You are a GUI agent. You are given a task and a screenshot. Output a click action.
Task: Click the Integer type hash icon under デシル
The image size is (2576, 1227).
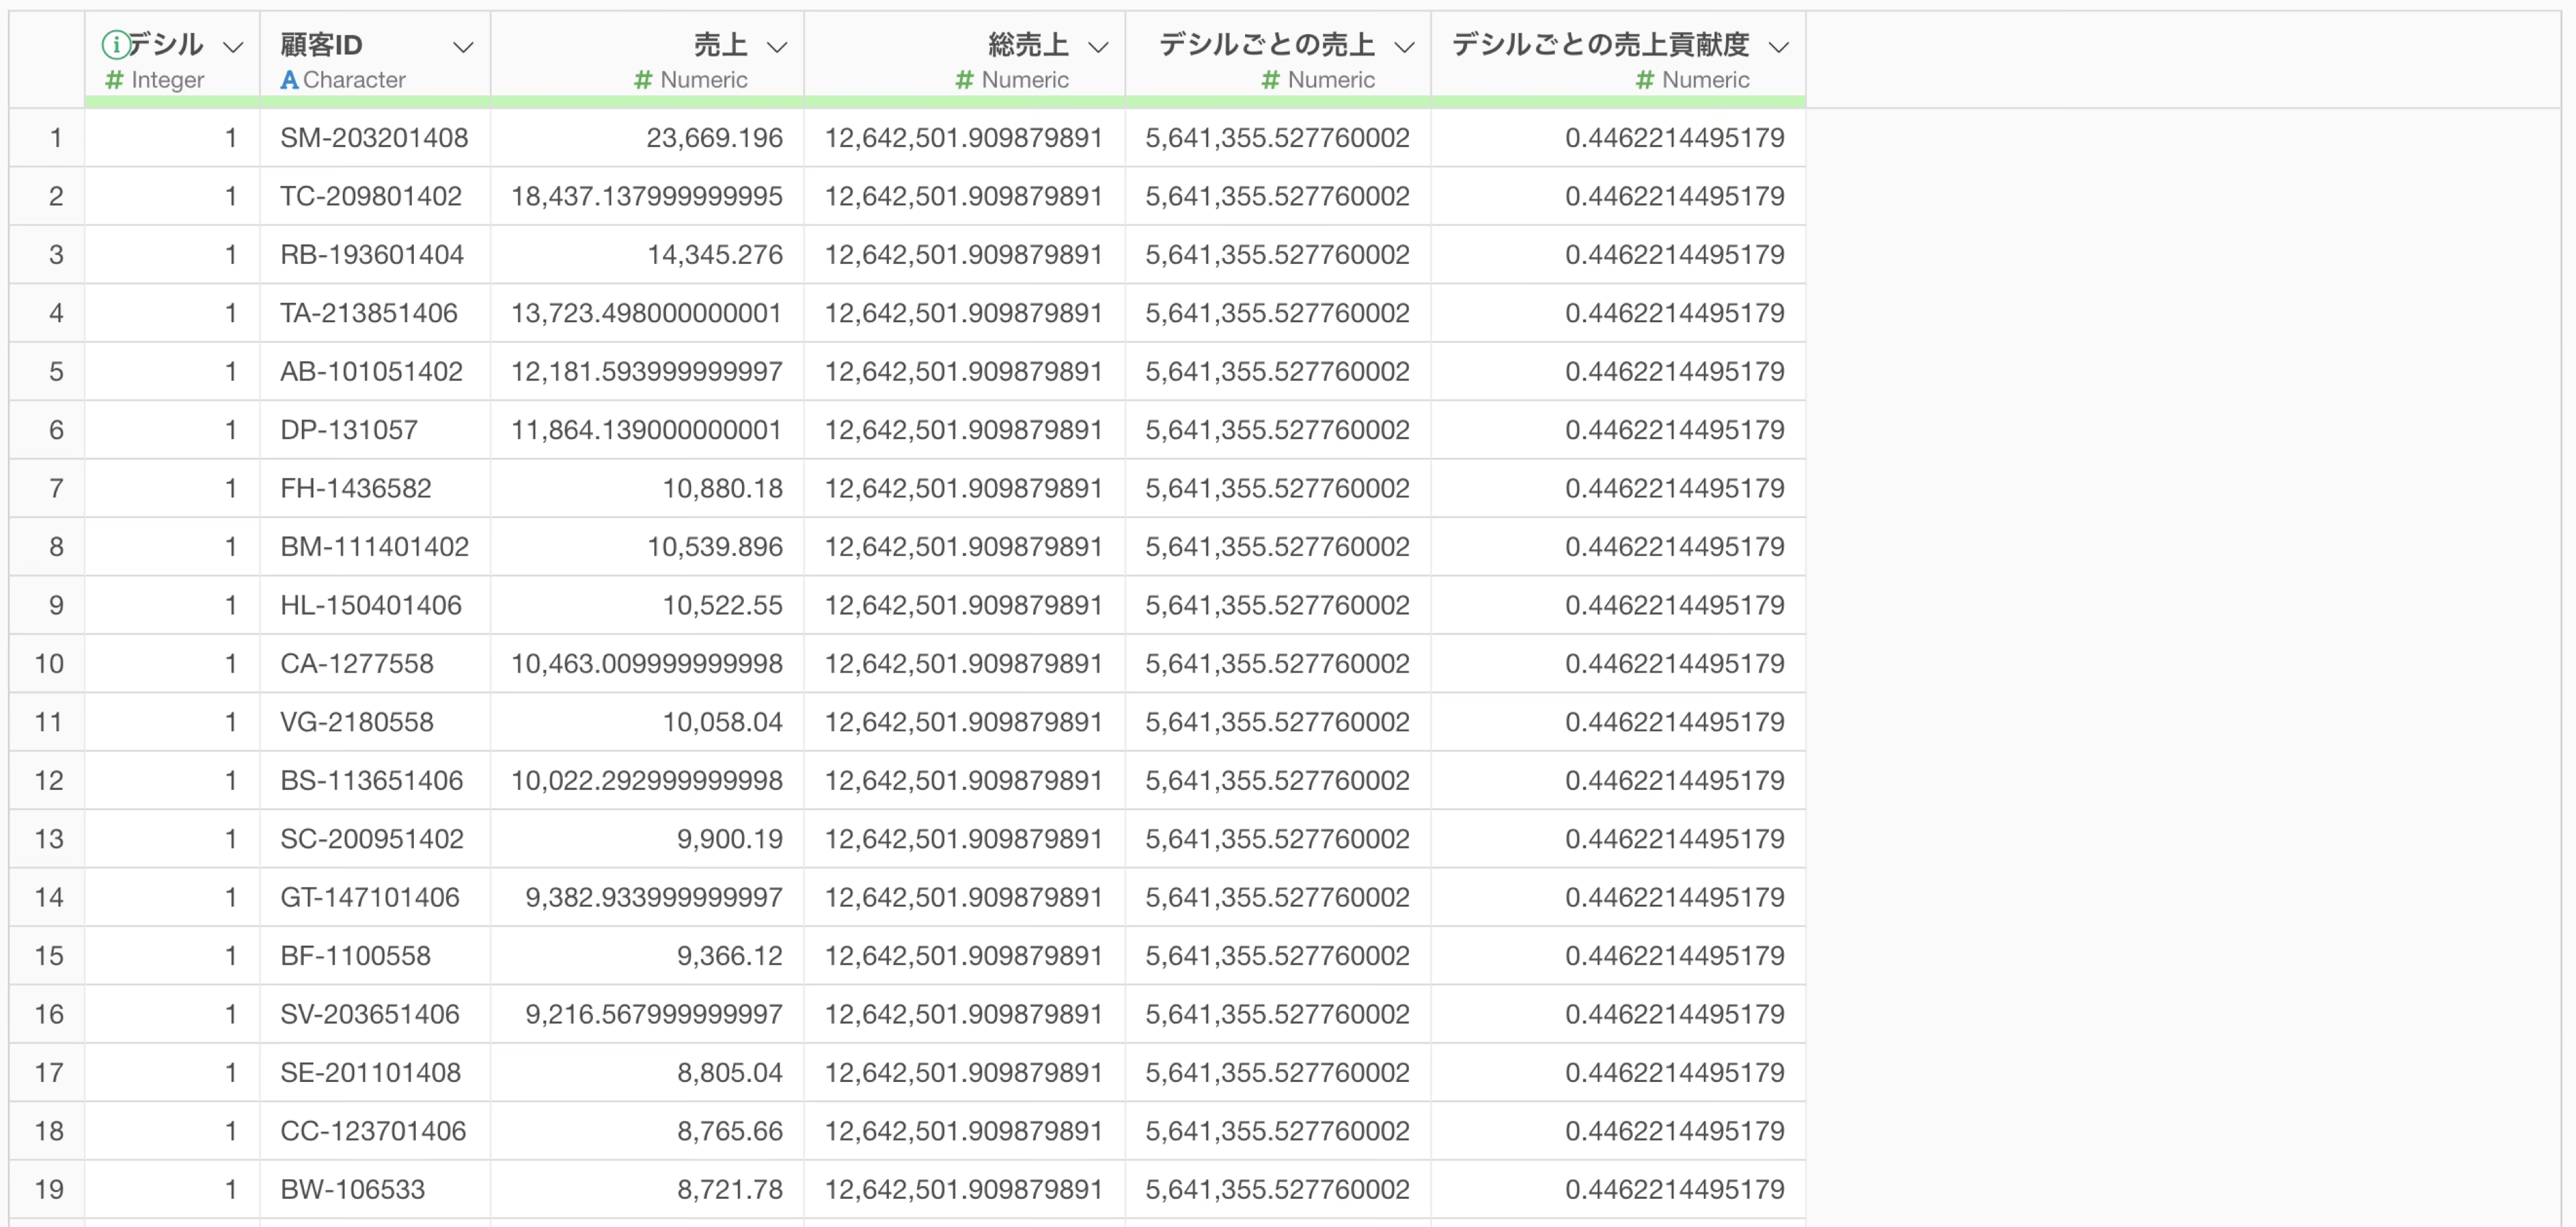[114, 80]
